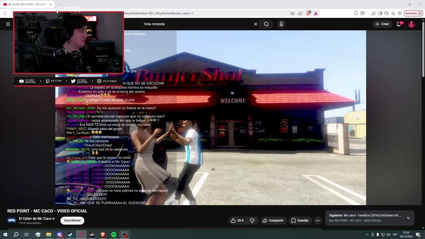The width and height of the screenshot is (425, 239).
Task: Click the Brave Shields lion icon
Action: [x=308, y=13]
